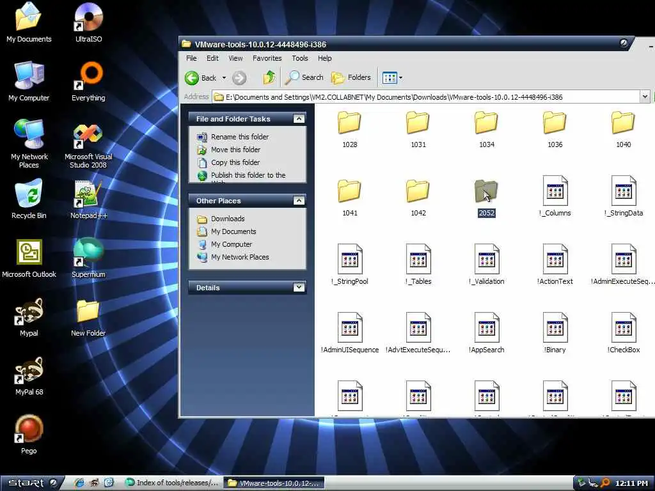The width and height of the screenshot is (655, 491).
Task: Click the Start button
Action: pyautogui.click(x=31, y=483)
